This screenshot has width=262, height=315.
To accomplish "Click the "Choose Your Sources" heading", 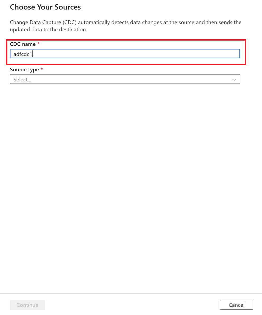I will (45, 7).
